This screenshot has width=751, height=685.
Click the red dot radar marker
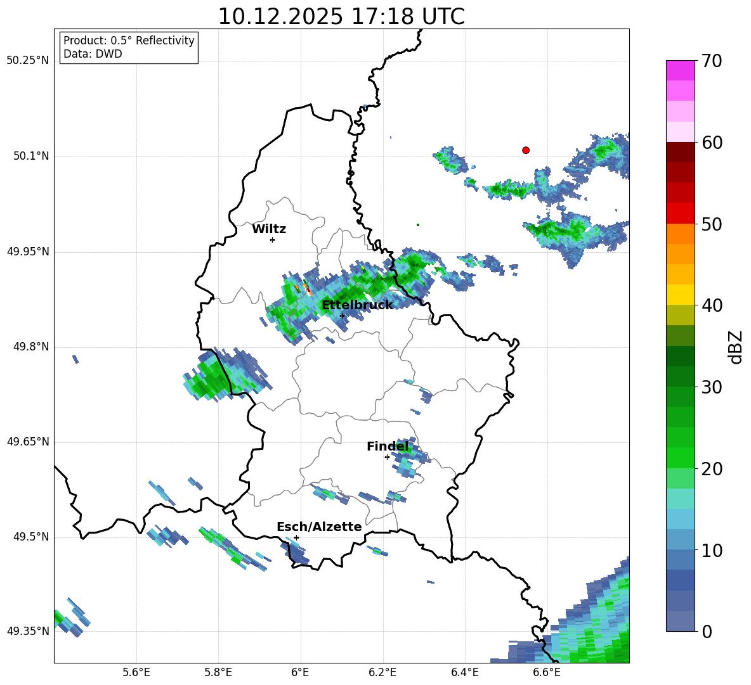click(x=526, y=150)
